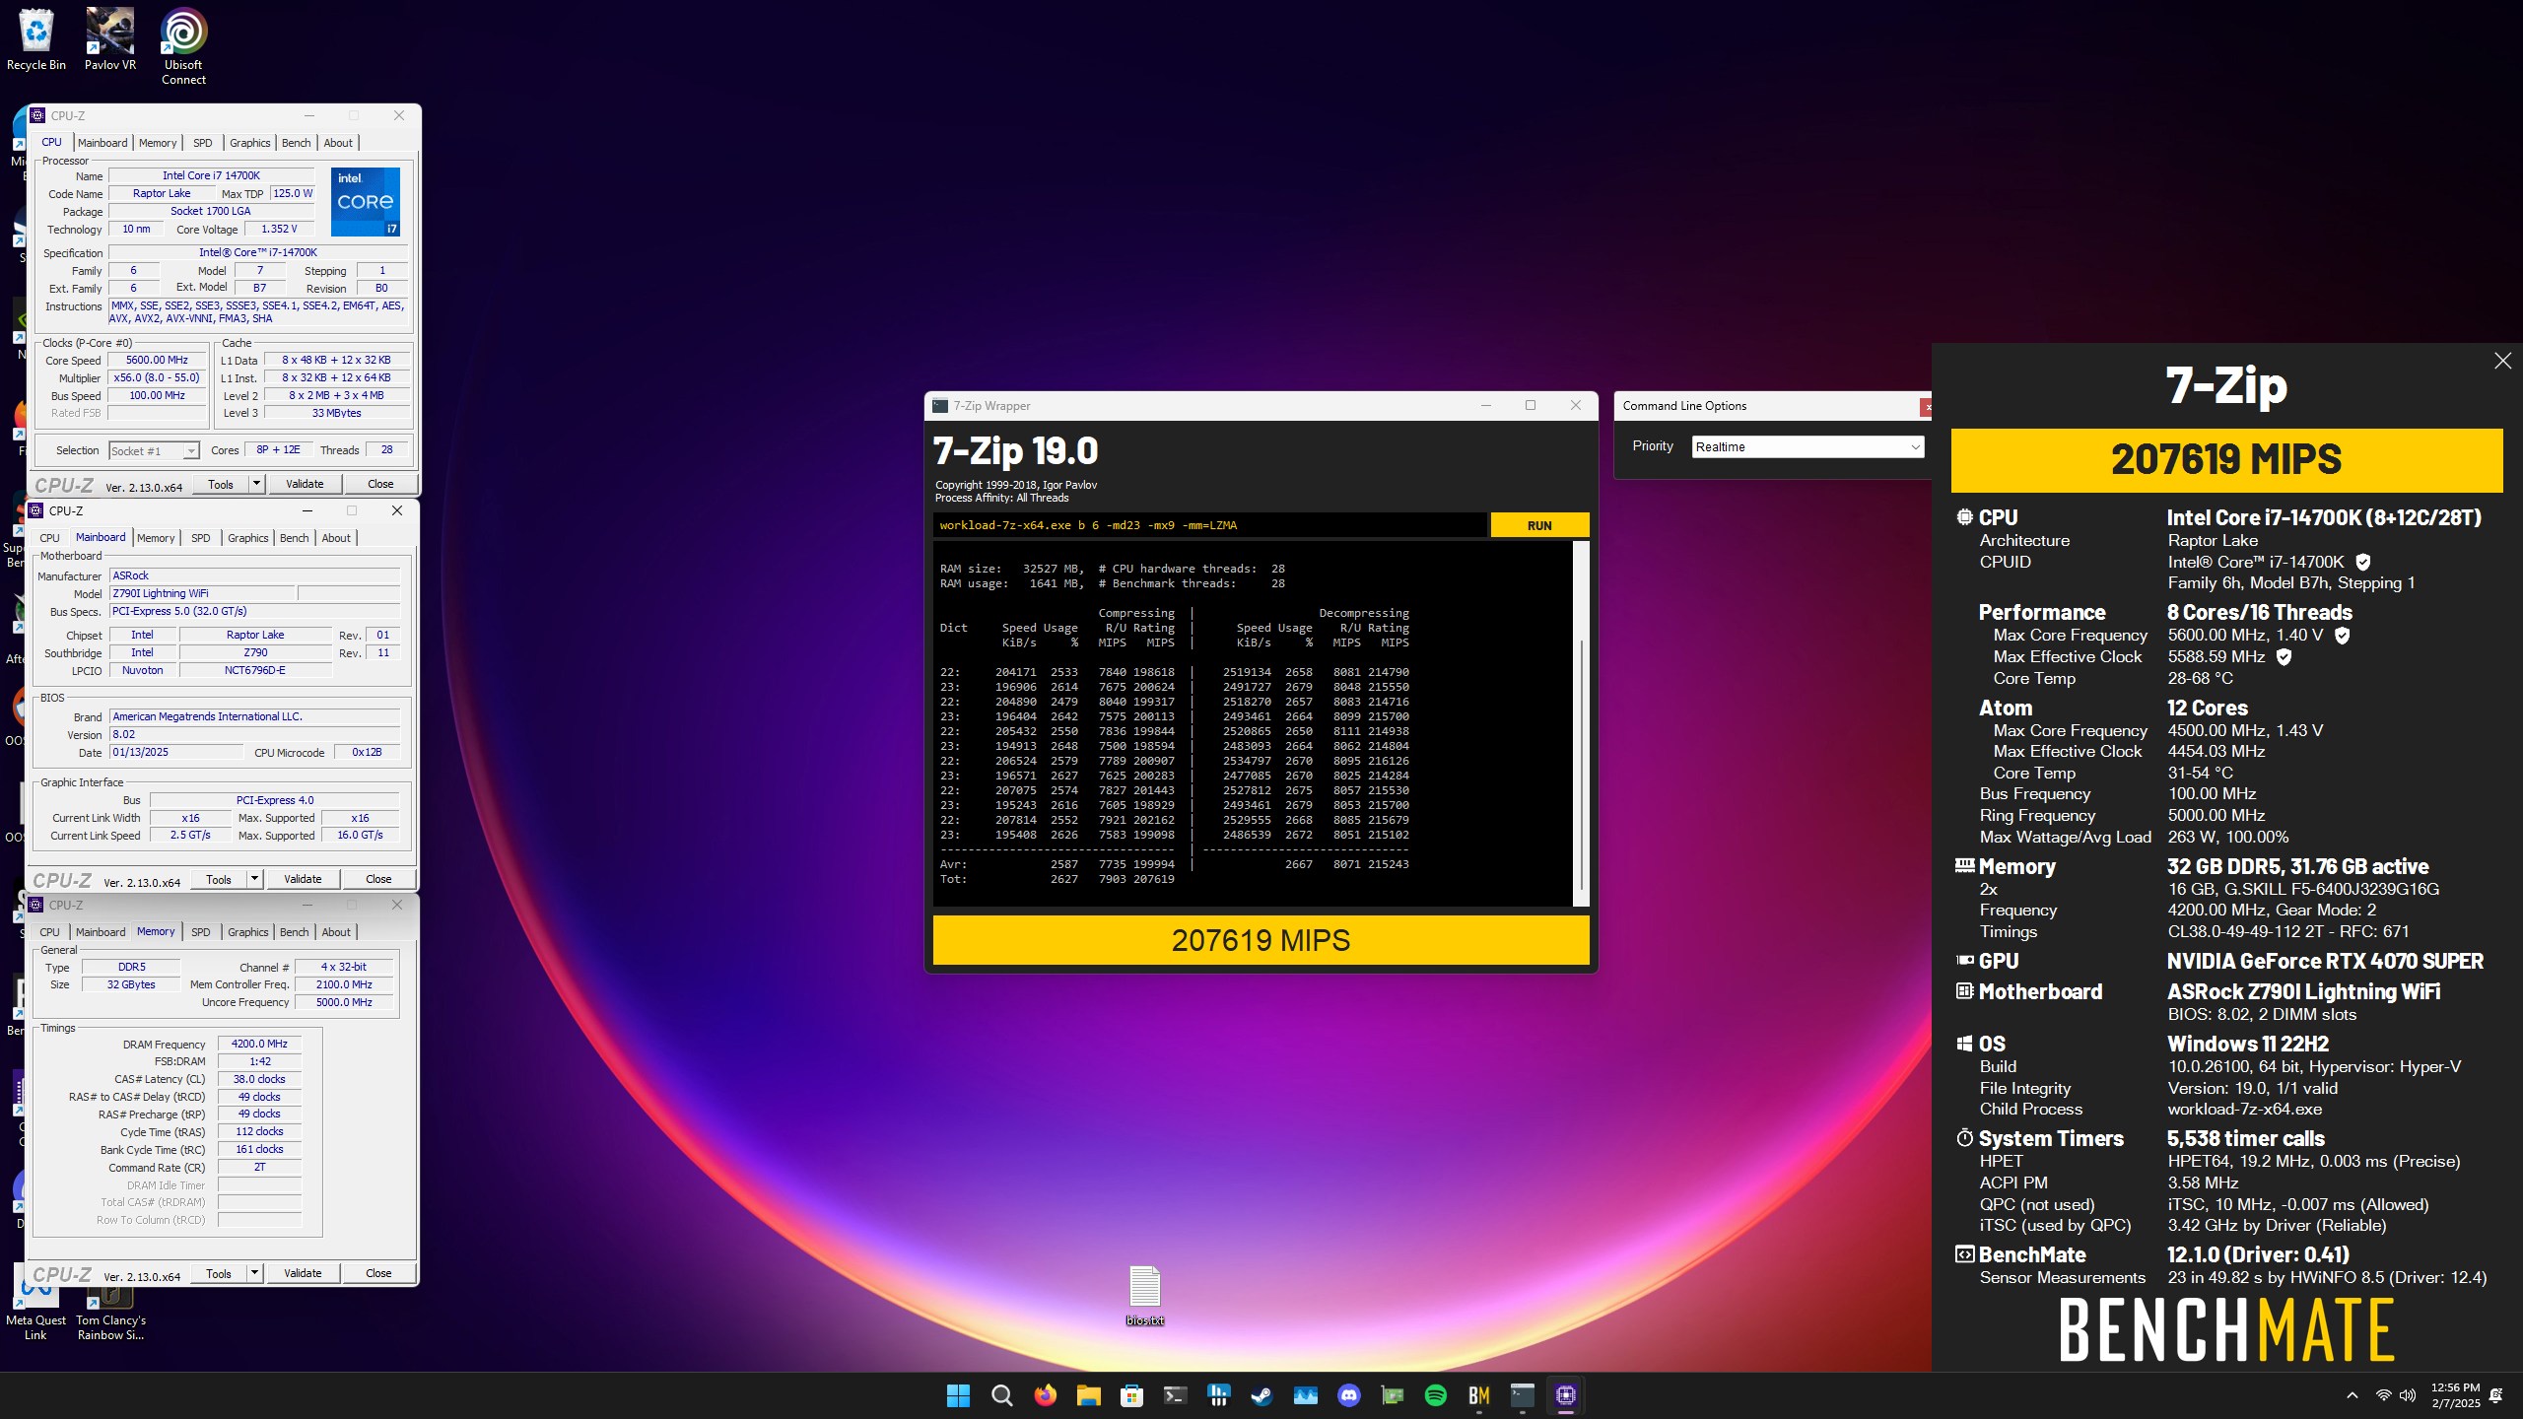Click the Core Speed 5600.00 MHz value
The height and width of the screenshot is (1419, 2523).
pos(157,361)
